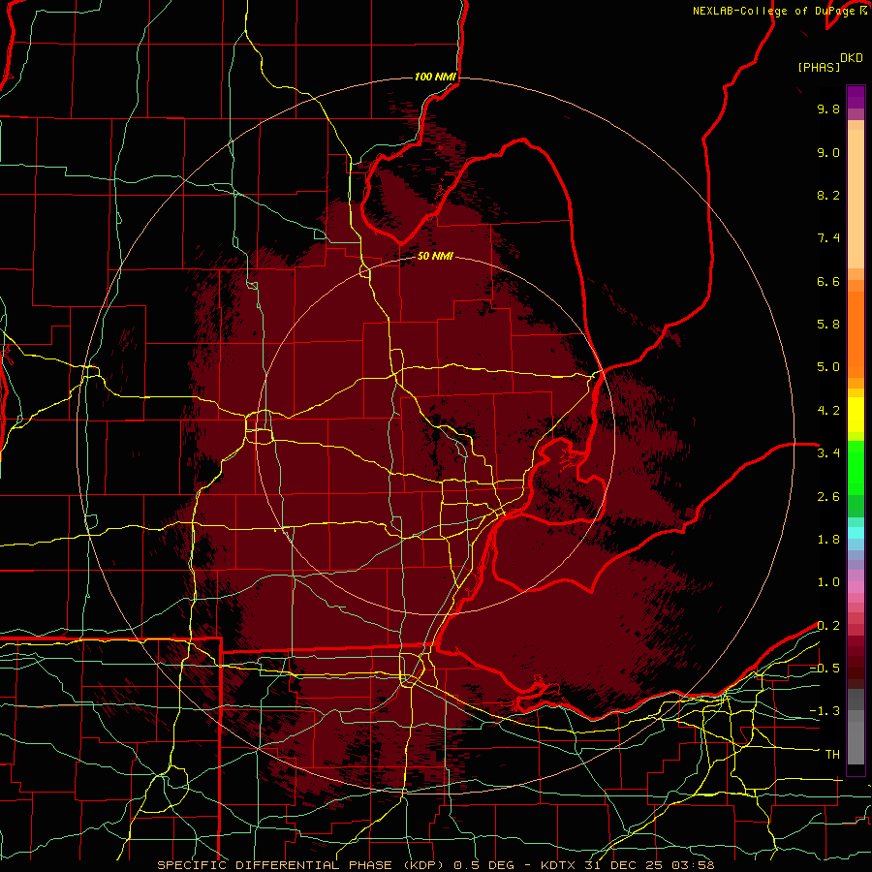Click the KDTX station identifier in the caption

pos(558,865)
